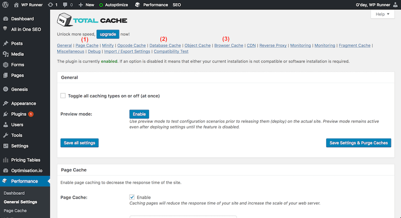Click the Plugins update badge showing 1
The height and width of the screenshot is (218, 401).
click(x=31, y=114)
